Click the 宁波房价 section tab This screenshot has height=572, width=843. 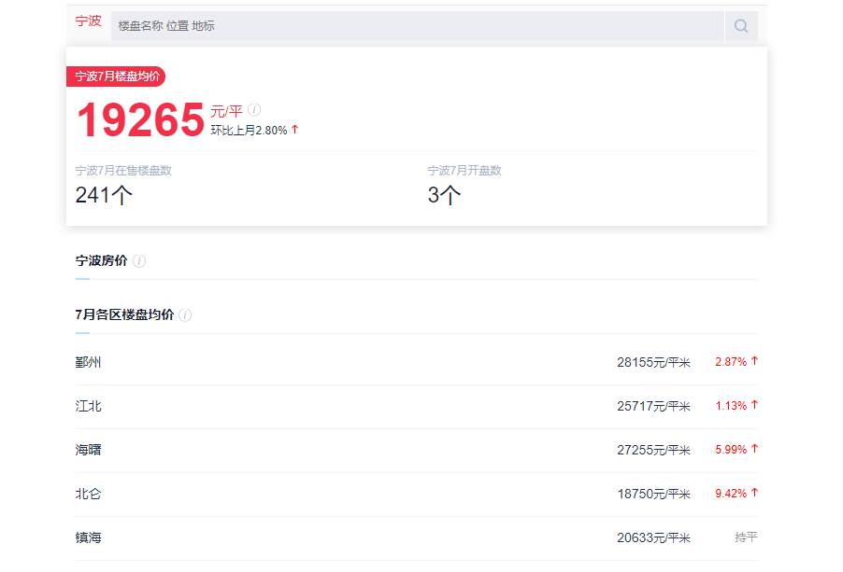click(102, 260)
